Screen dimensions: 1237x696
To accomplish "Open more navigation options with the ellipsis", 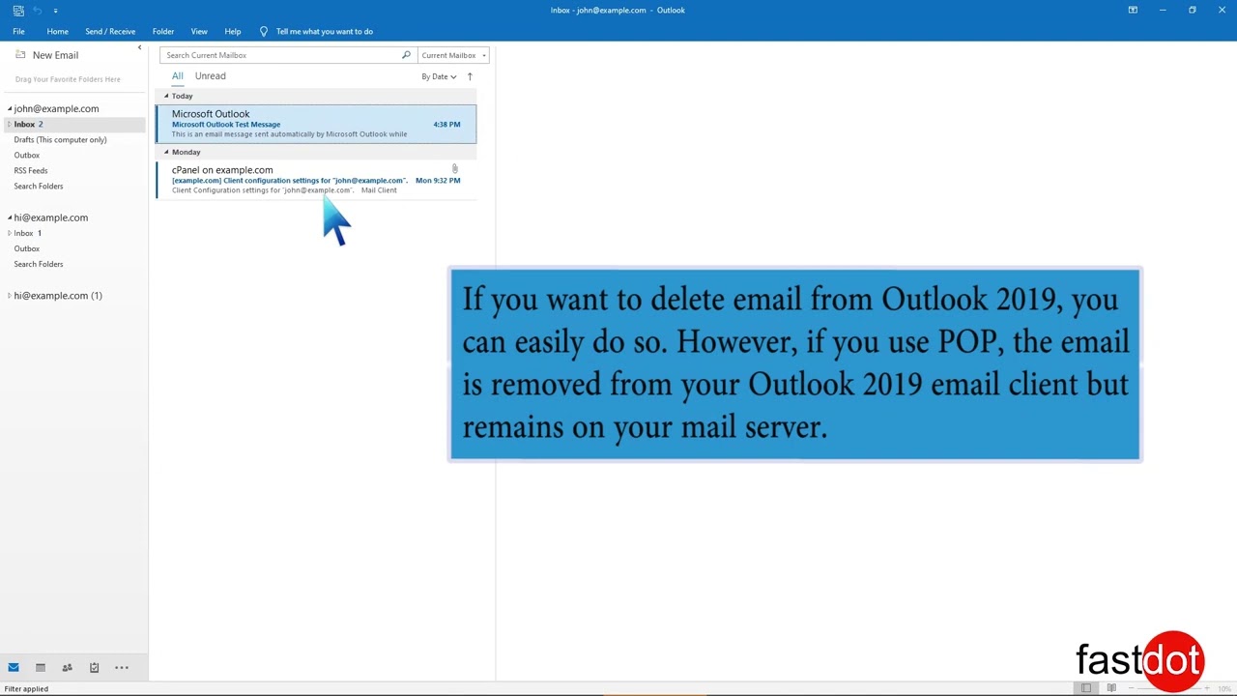I will point(121,667).
